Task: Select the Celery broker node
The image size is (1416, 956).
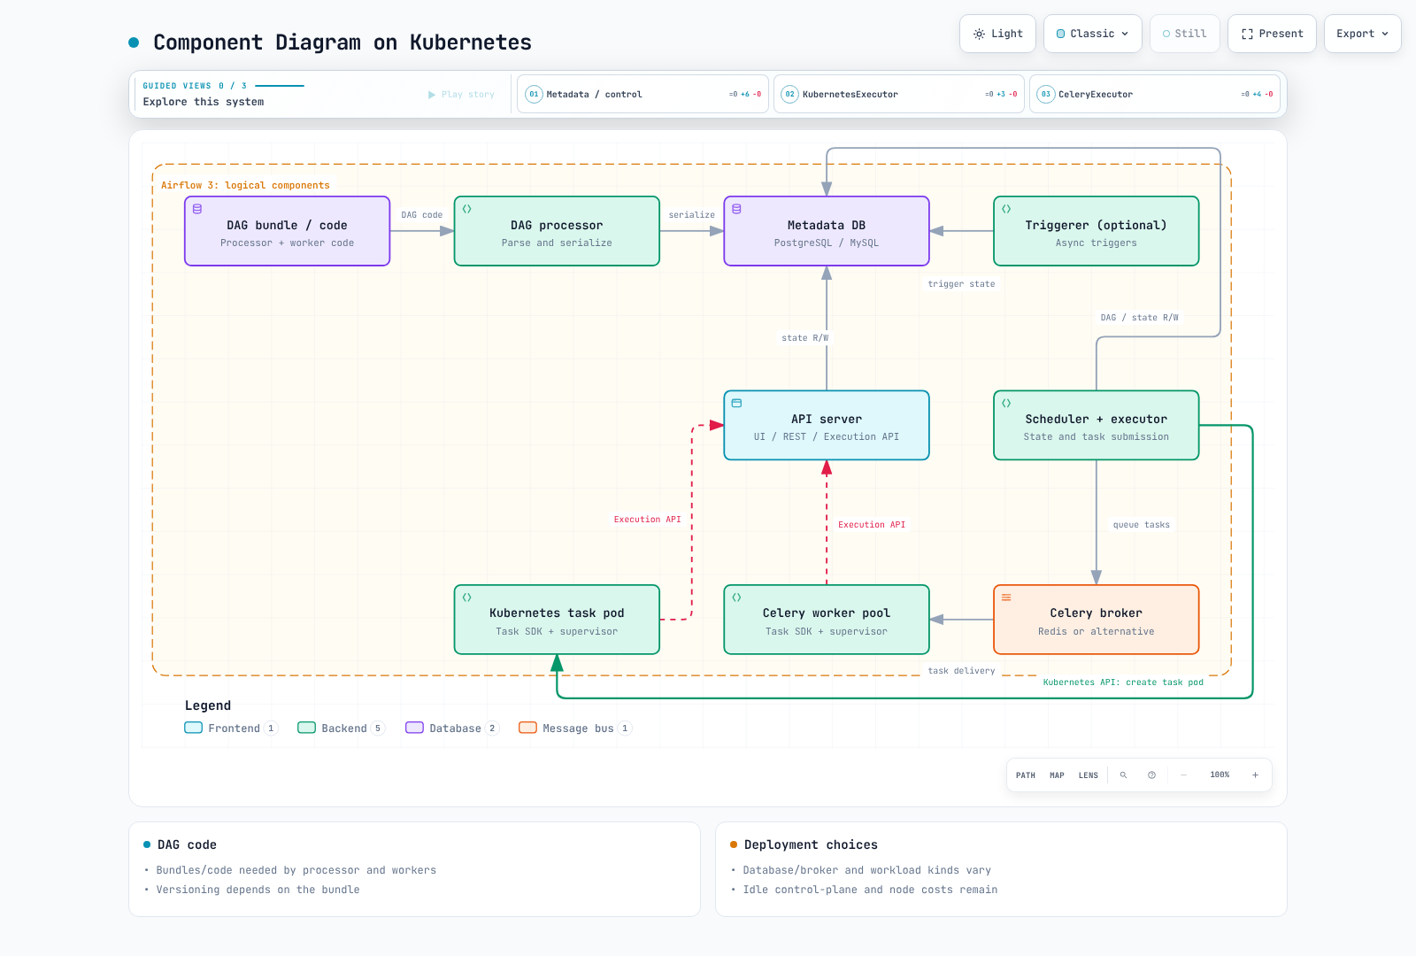Action: click(x=1097, y=620)
